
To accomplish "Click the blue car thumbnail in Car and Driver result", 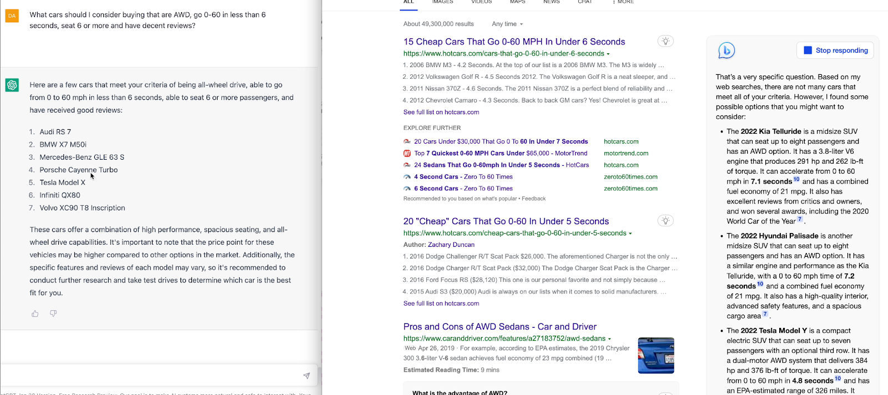I will (656, 356).
